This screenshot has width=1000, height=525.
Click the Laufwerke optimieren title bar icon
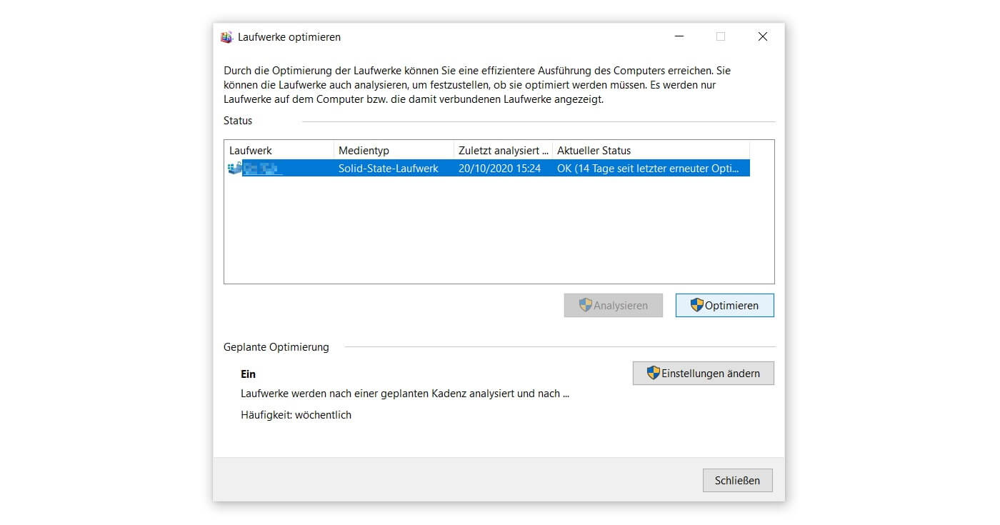pyautogui.click(x=227, y=36)
